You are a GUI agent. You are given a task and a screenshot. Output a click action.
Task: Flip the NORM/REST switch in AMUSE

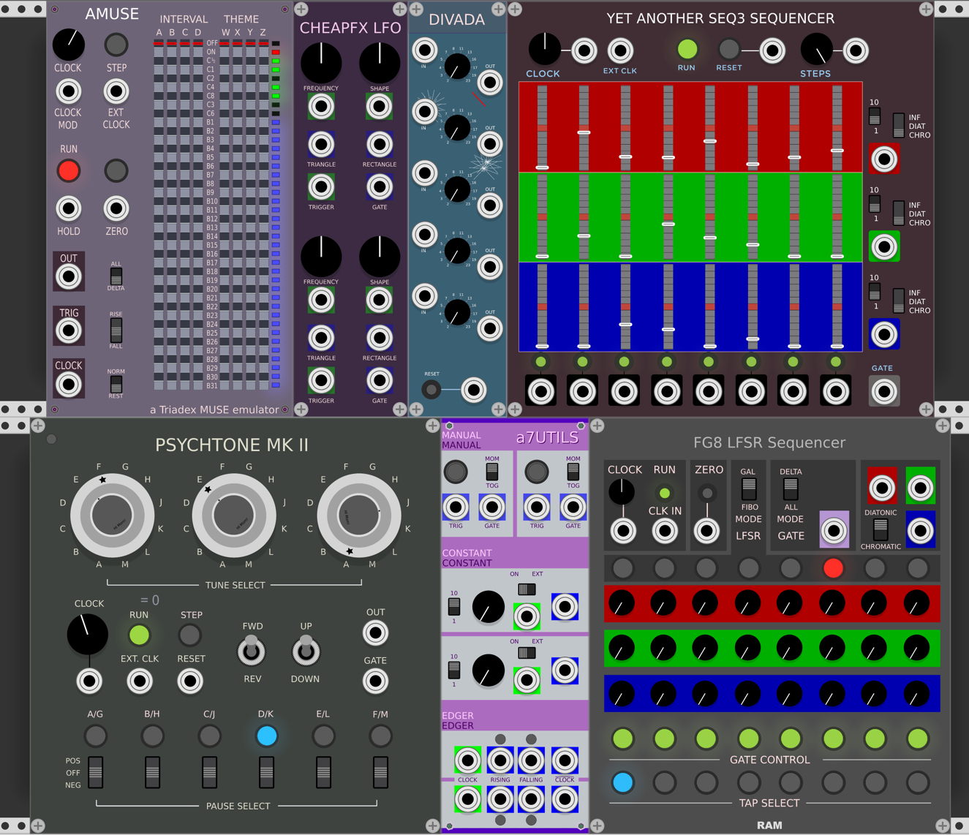[116, 384]
